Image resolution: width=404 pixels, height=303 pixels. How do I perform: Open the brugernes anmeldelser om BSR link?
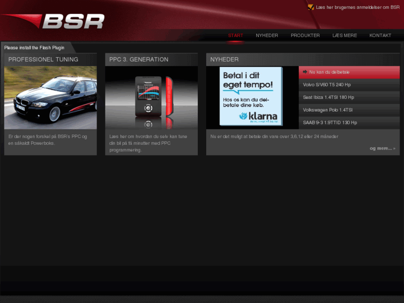tap(358, 7)
